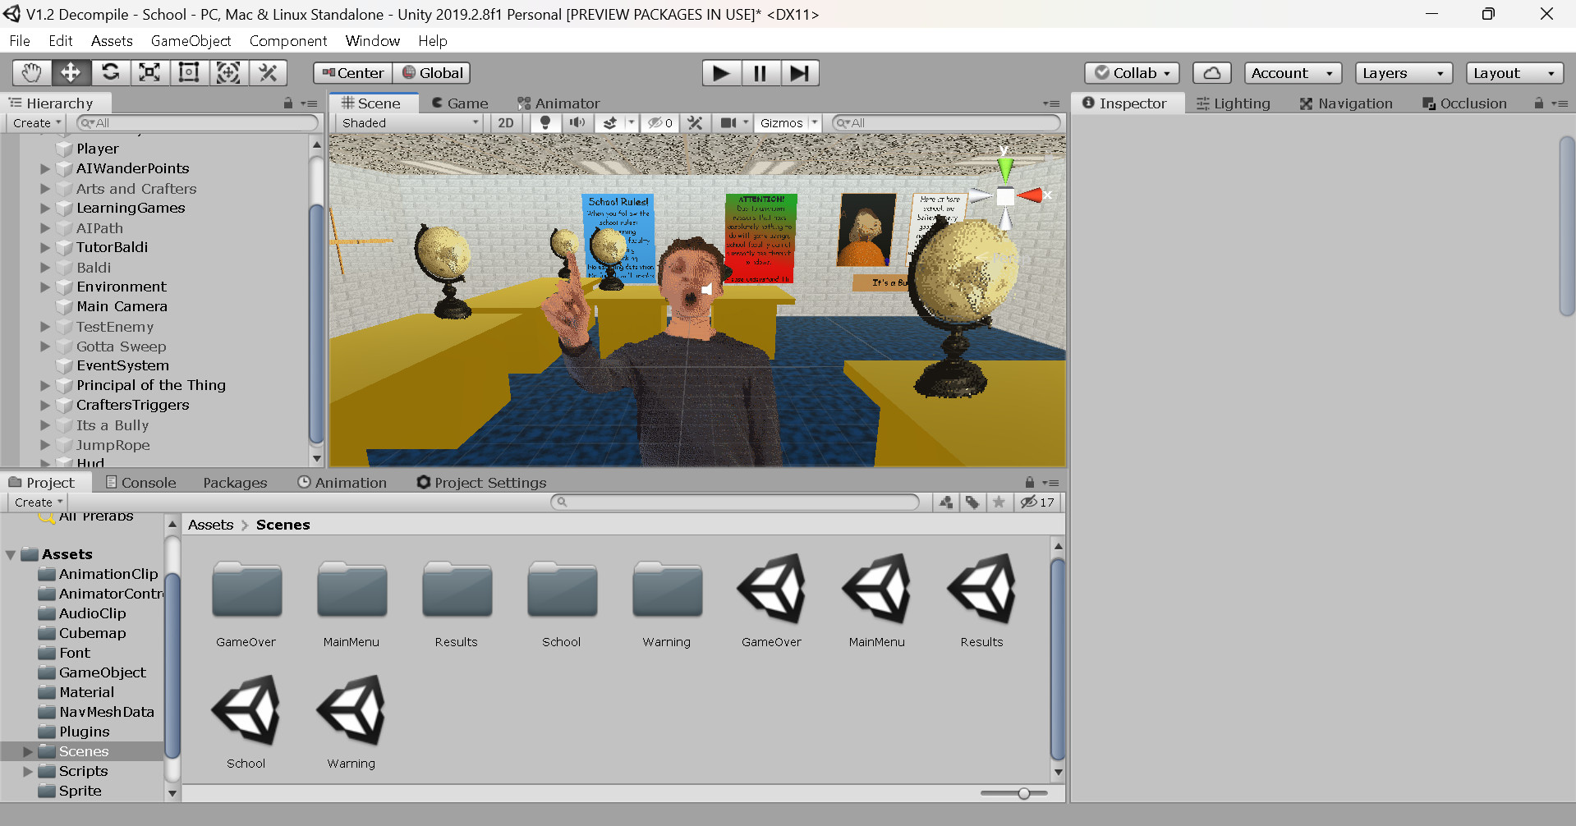Toggle scene lighting with the bulb icon

pyautogui.click(x=544, y=123)
